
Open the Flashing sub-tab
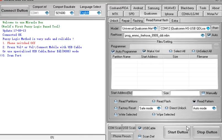pyautogui.click(x=138, y=21)
